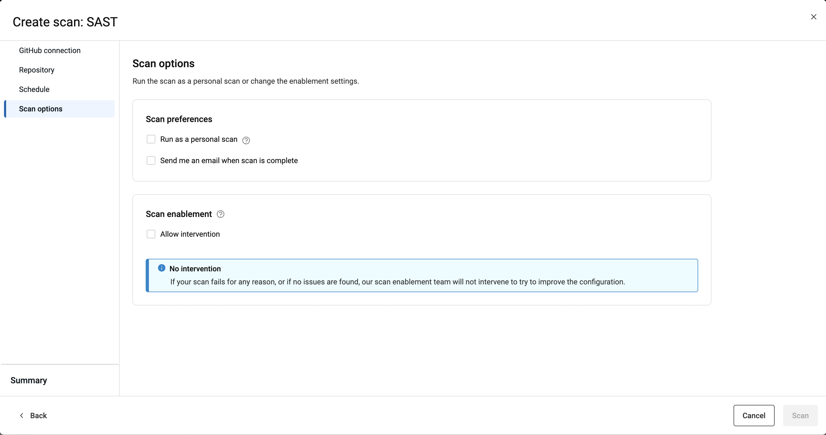Click the Back button
The width and height of the screenshot is (826, 435).
click(34, 416)
